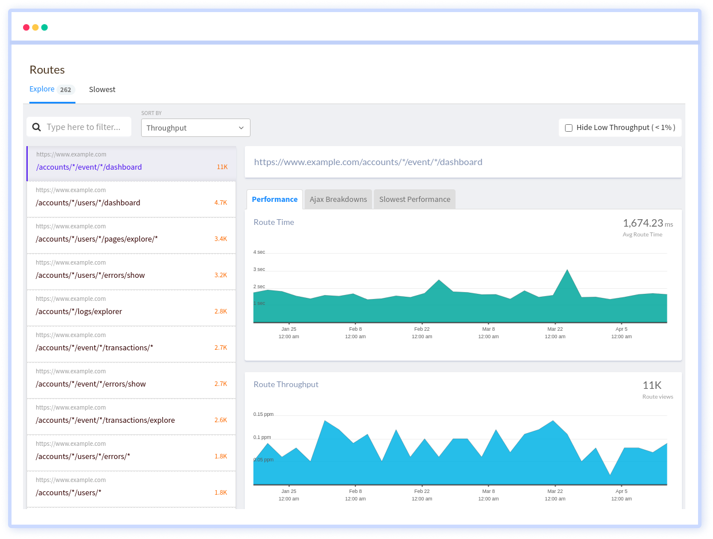Click the yellow traffic light dot
The image size is (713, 539).
(35, 27)
